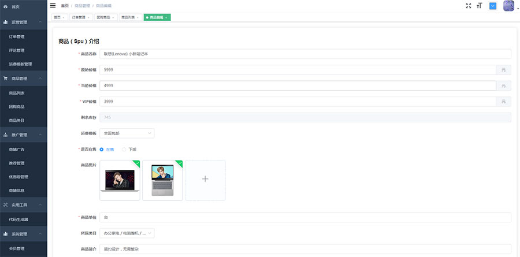The height and width of the screenshot is (257, 520).
Task: Click the 商品管理 breadcrumb link
Action: click(x=82, y=6)
